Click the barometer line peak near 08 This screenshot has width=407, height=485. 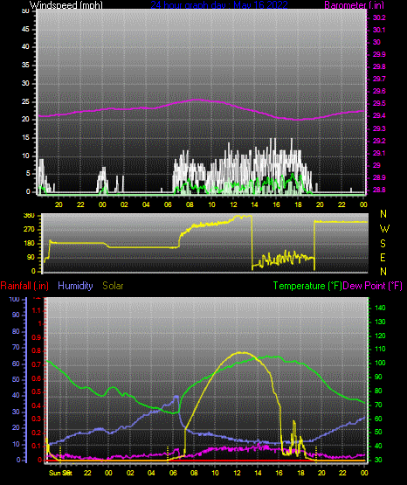(x=197, y=100)
